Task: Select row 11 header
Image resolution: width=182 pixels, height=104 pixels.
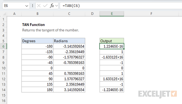Action: [x=3, y=74]
